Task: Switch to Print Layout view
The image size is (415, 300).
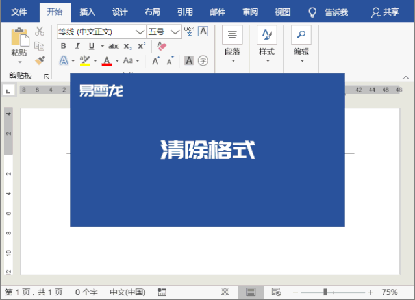Action: (251, 292)
